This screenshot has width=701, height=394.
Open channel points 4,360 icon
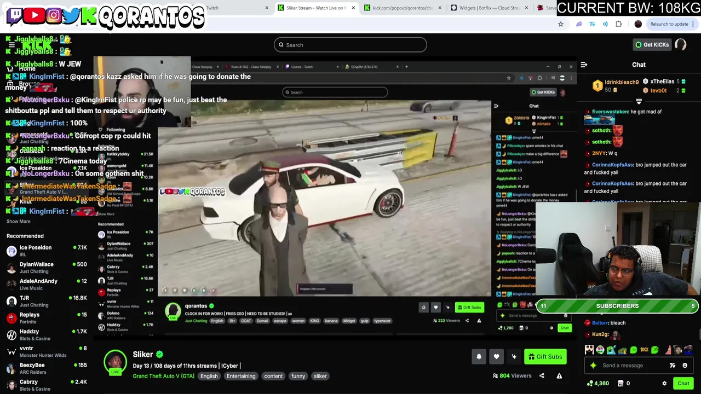(x=598, y=384)
